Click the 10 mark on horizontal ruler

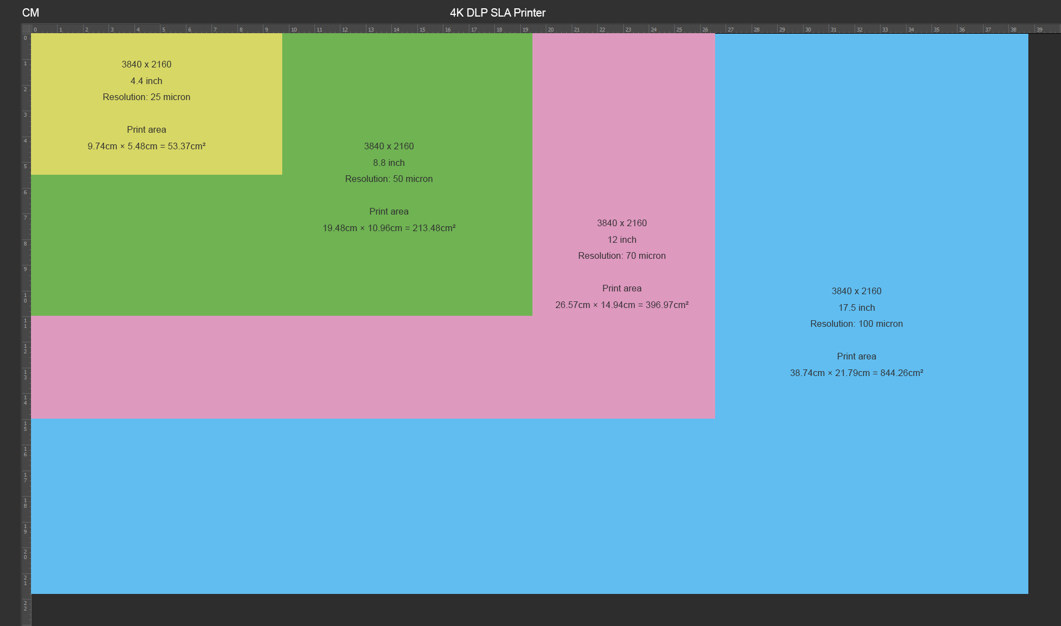[x=293, y=29]
